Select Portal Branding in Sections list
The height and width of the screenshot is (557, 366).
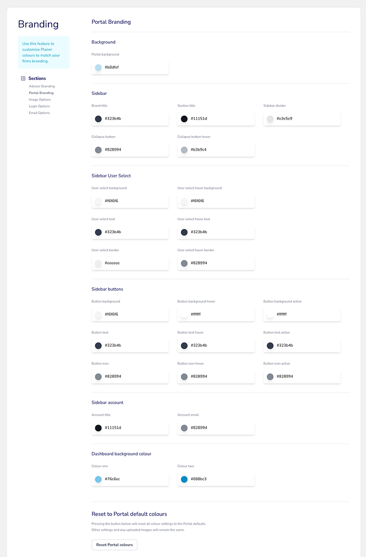pos(41,93)
